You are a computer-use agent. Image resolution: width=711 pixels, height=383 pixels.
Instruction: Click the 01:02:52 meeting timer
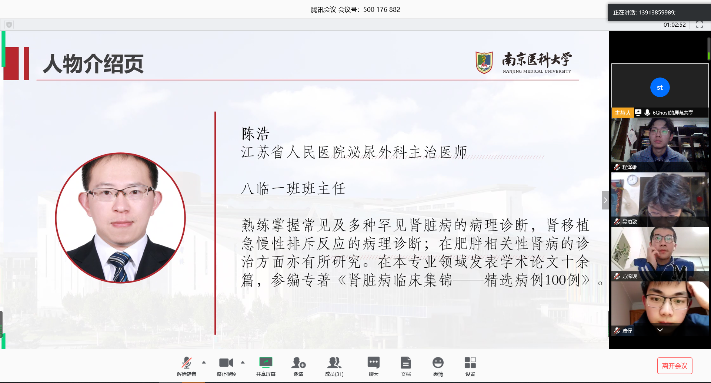tap(674, 25)
